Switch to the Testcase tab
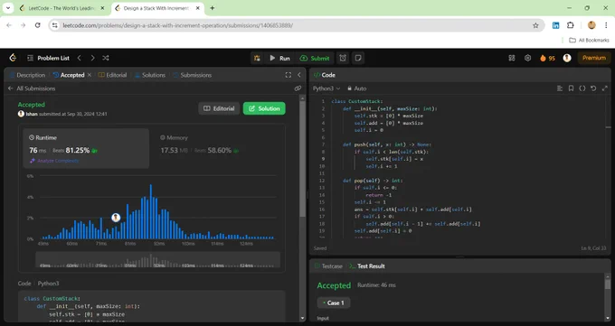The height and width of the screenshot is (326, 615). (328, 266)
